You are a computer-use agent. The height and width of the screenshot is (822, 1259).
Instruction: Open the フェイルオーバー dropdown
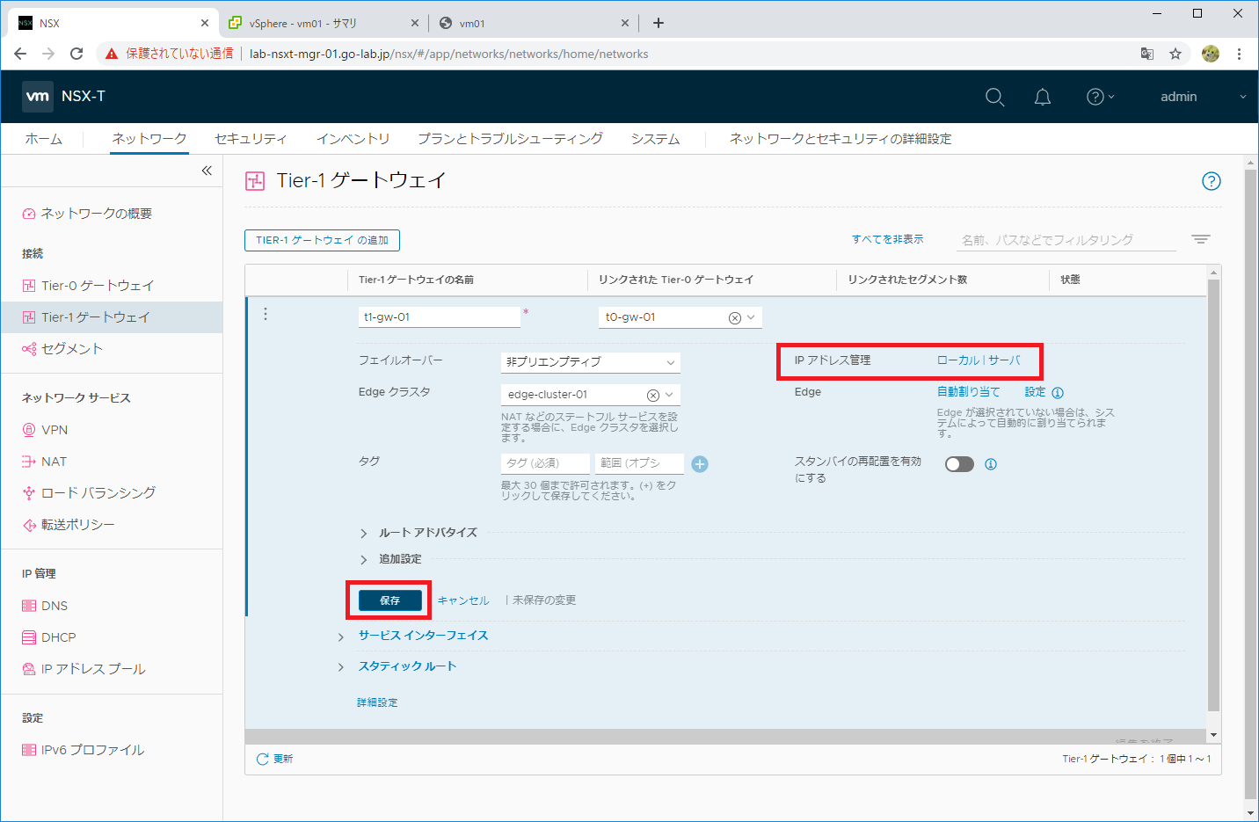tap(591, 362)
